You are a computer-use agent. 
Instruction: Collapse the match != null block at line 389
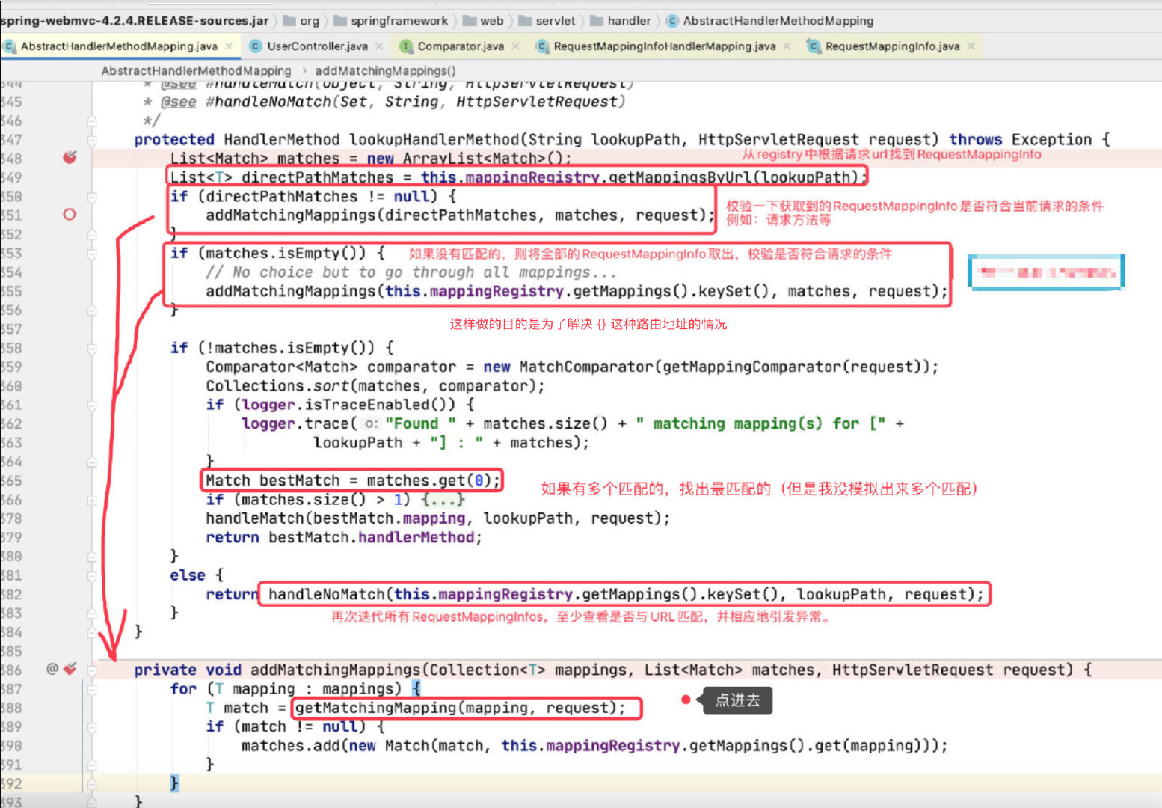point(91,726)
